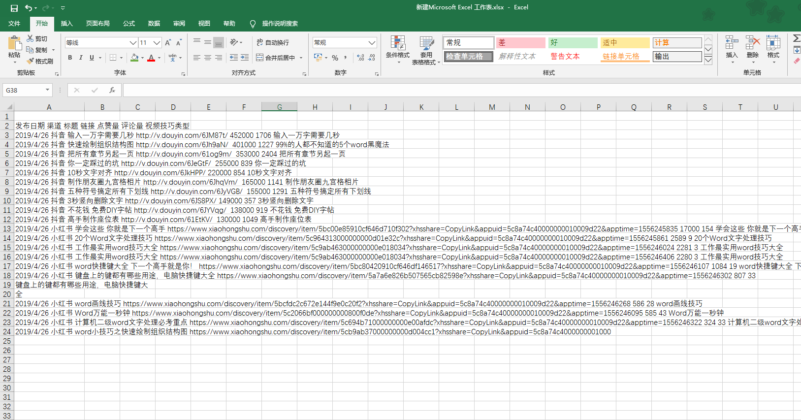Image resolution: width=801 pixels, height=420 pixels.
Task: Toggle middle vertical alignment
Action: [x=208, y=42]
